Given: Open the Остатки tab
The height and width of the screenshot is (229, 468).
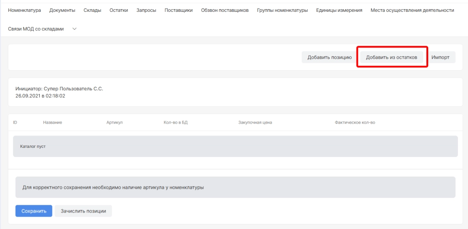Looking at the screenshot, I should pos(119,10).
